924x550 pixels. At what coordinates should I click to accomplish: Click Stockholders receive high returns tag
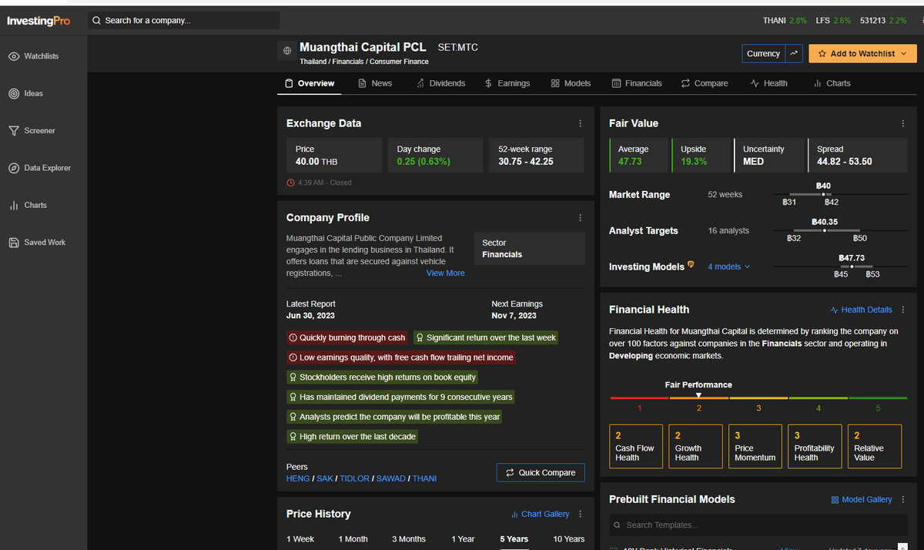[383, 377]
